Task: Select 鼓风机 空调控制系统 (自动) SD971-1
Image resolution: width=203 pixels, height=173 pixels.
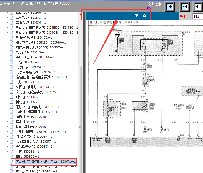Action: [46, 161]
